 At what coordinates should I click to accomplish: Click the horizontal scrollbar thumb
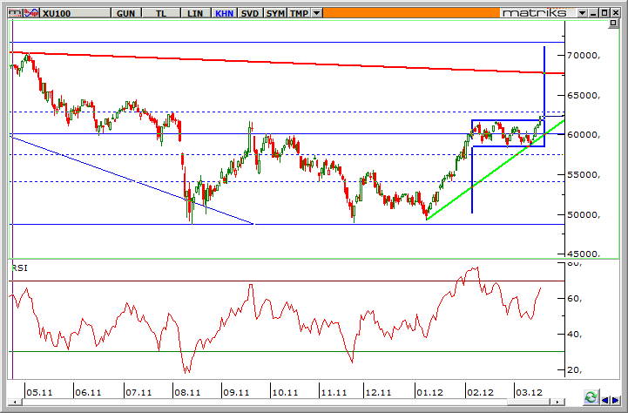[x=529, y=402]
